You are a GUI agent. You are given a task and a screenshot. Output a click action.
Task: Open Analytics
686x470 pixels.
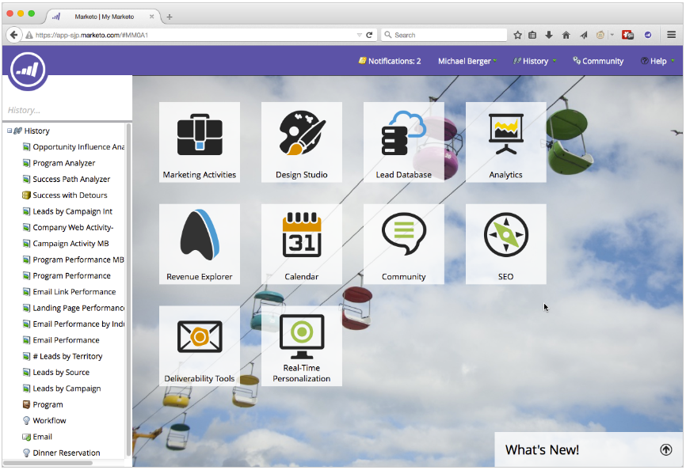point(506,141)
